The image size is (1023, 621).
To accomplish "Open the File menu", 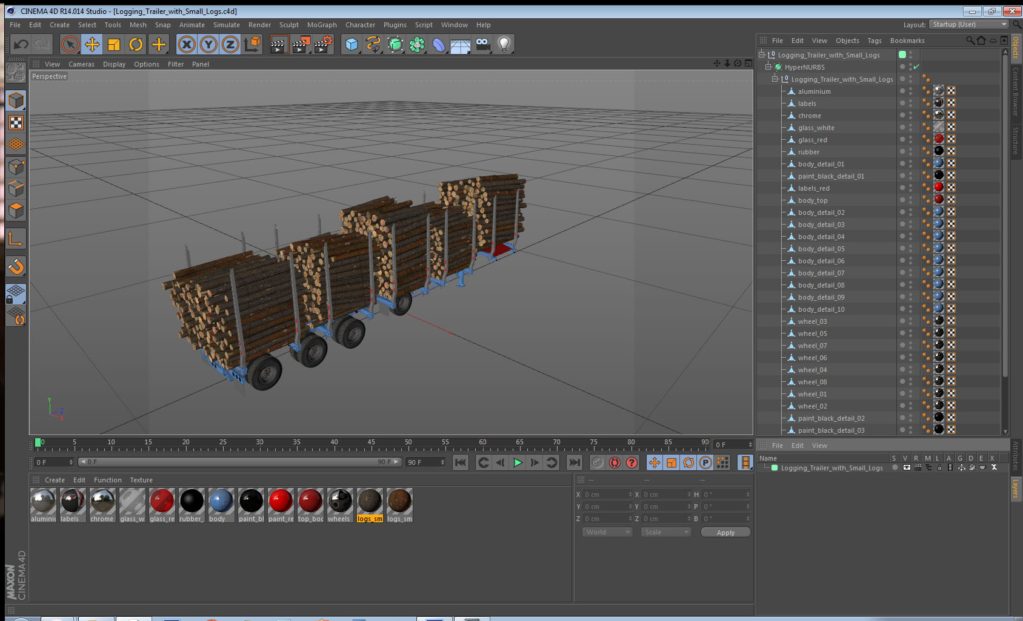I will click(x=15, y=25).
